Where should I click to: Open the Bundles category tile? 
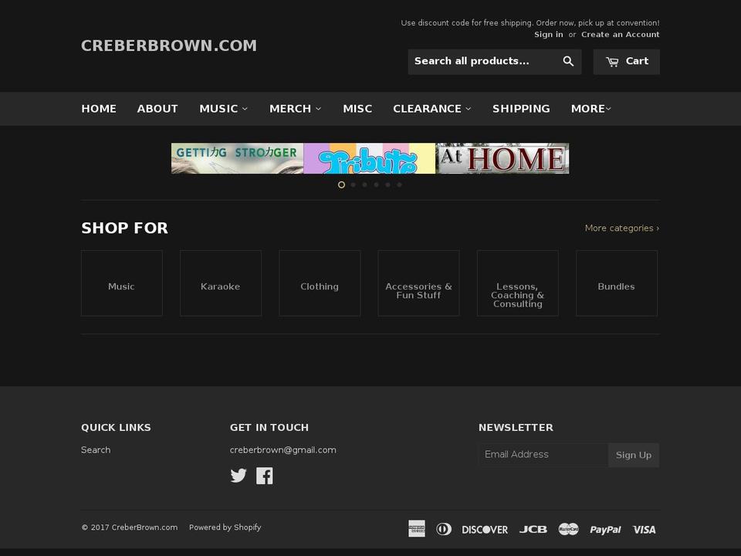[617, 283]
